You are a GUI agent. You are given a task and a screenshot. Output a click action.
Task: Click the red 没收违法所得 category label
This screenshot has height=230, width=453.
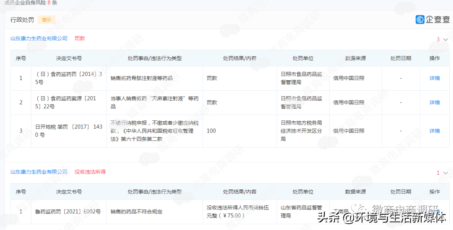point(90,172)
